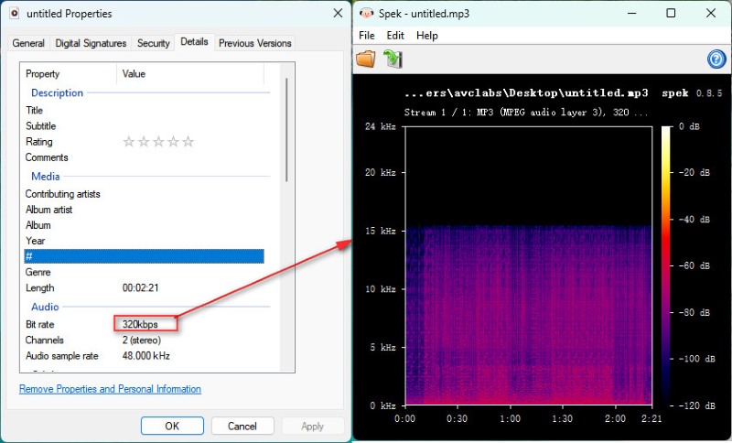Close the untitled Properties dialog
Viewport: 732px width, 443px height.
tap(338, 13)
